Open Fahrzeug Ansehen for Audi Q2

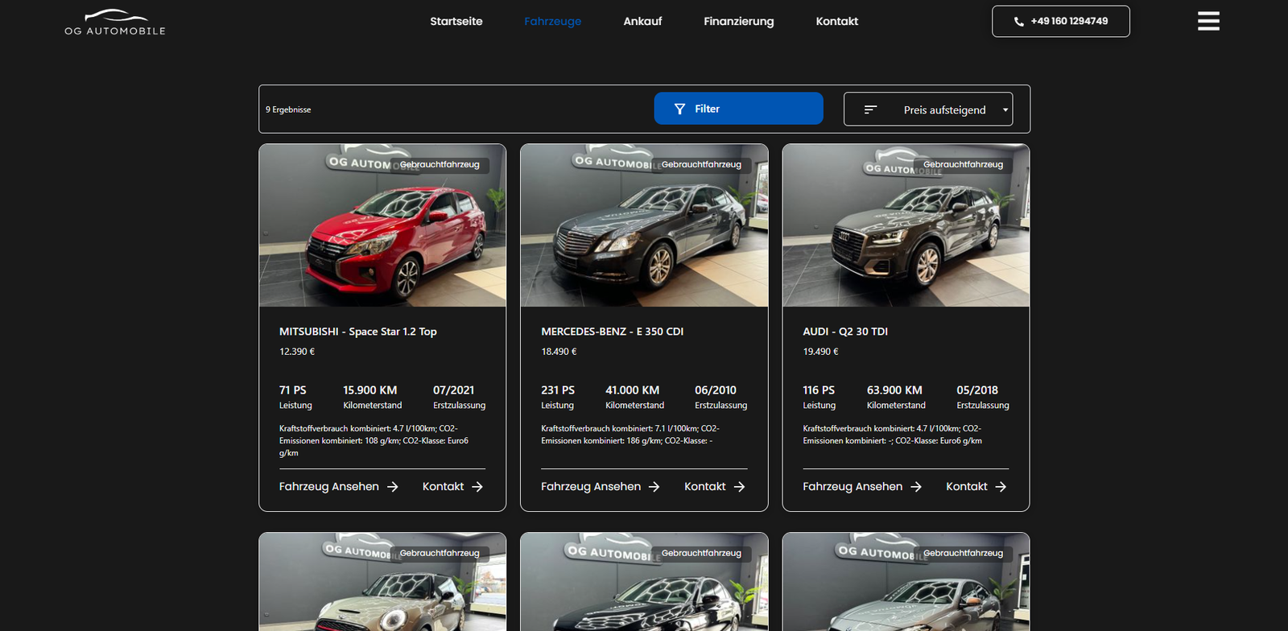(x=852, y=487)
